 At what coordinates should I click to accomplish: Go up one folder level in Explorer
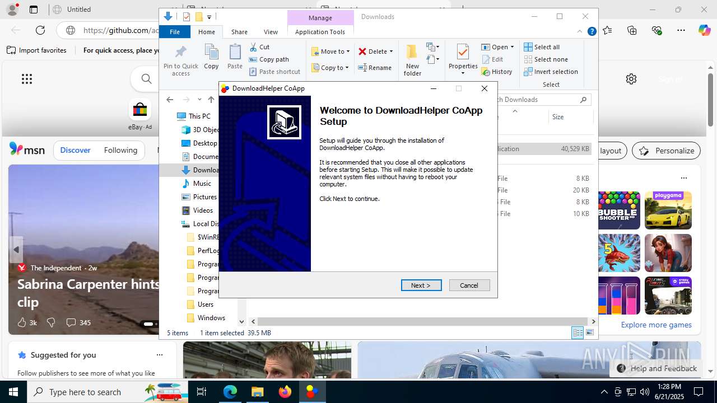click(x=211, y=100)
